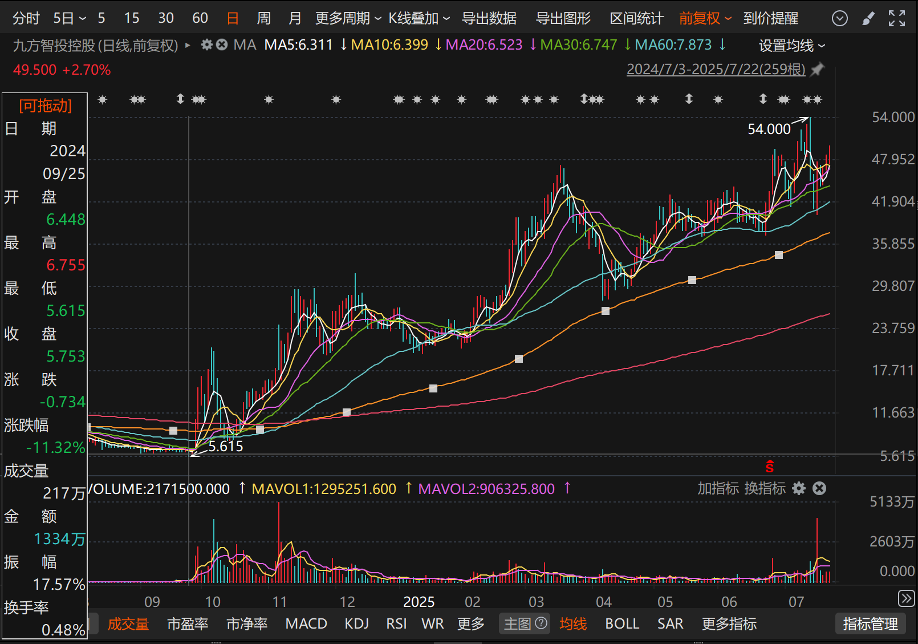
Task: Open 指标管理 indicator management
Action: [x=870, y=623]
